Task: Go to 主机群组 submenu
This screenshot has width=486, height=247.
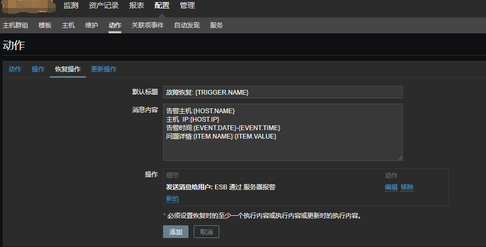Action: [x=15, y=25]
